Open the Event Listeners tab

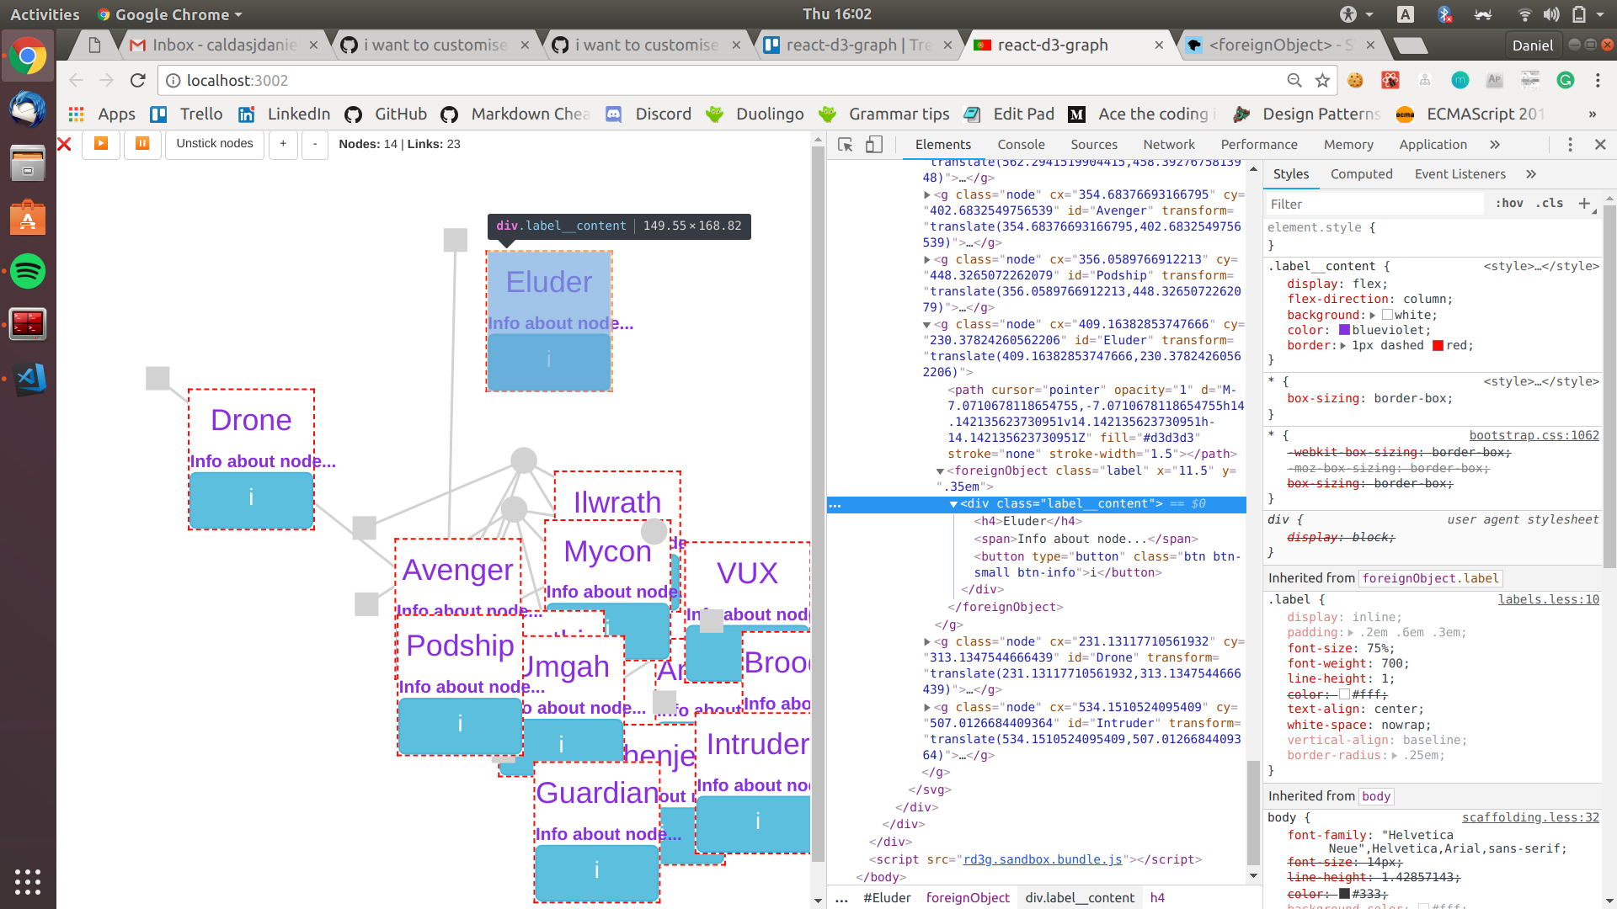[x=1460, y=174]
